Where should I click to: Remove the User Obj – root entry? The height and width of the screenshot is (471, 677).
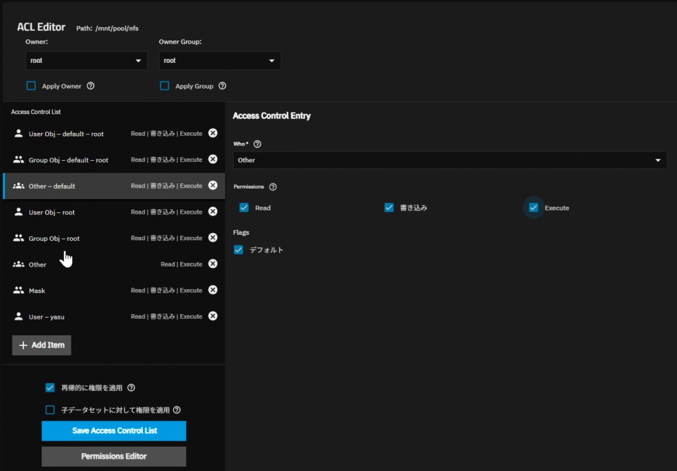(x=213, y=212)
